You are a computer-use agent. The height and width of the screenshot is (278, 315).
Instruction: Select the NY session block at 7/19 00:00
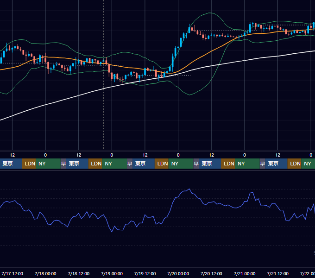114,164
